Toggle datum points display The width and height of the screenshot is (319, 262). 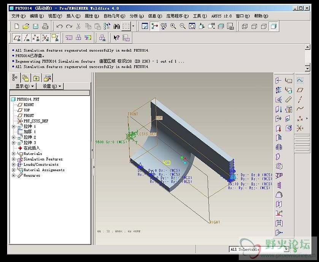[36, 38]
